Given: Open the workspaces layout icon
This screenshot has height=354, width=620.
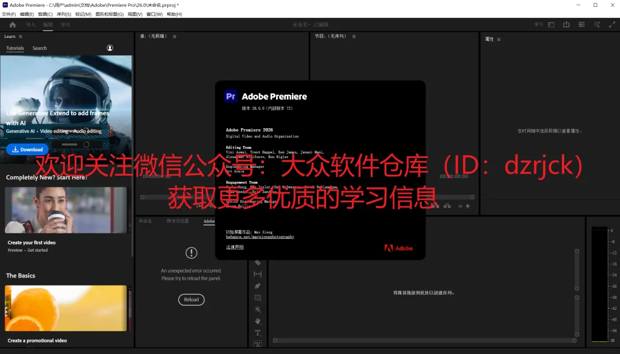Looking at the screenshot, I should (x=551, y=25).
